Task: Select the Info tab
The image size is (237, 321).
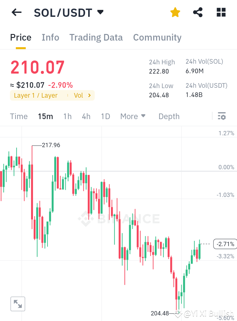Action: coord(50,37)
